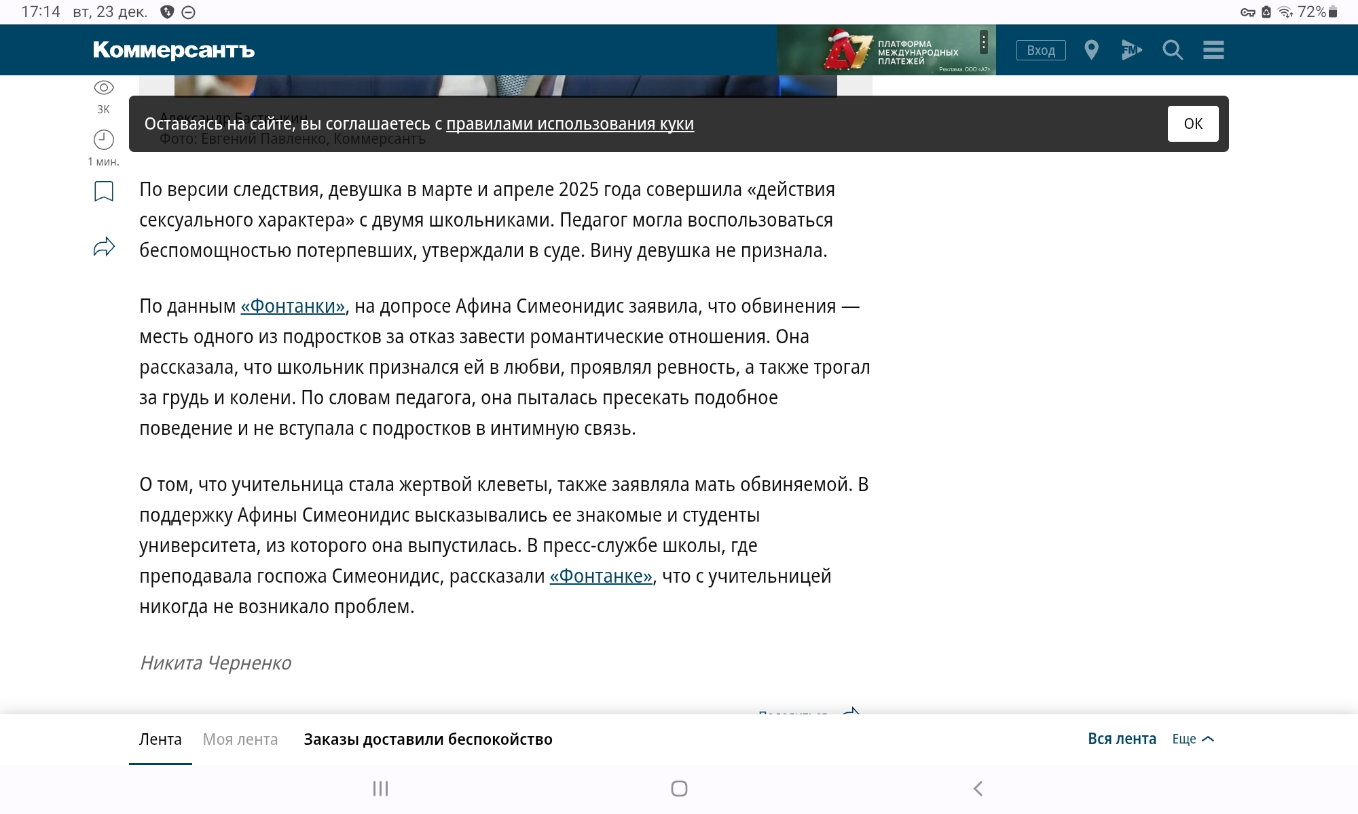1358x814 pixels.
Task: Open the cookie usage rules link
Action: pos(570,124)
